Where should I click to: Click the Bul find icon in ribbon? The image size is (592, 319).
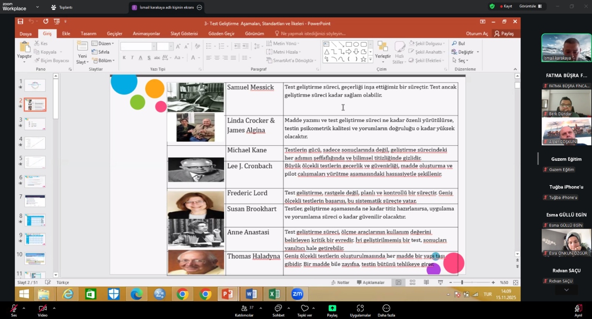pyautogui.click(x=458, y=43)
